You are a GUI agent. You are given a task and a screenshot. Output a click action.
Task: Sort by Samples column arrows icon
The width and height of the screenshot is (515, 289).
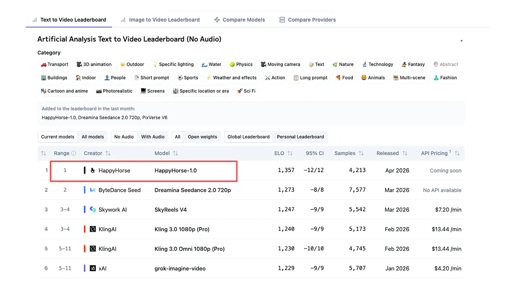361,153
